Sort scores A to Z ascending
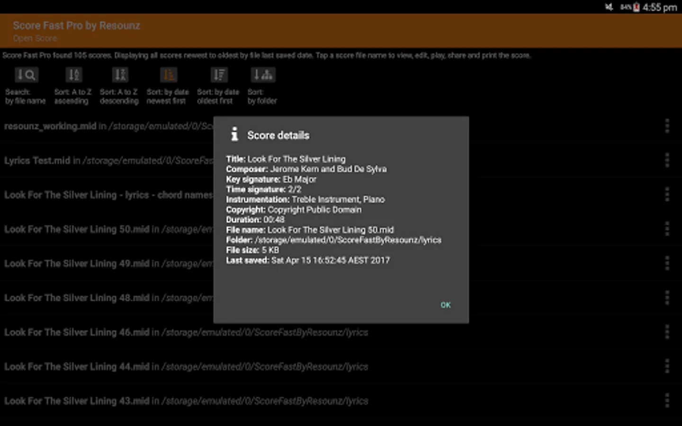 [73, 75]
